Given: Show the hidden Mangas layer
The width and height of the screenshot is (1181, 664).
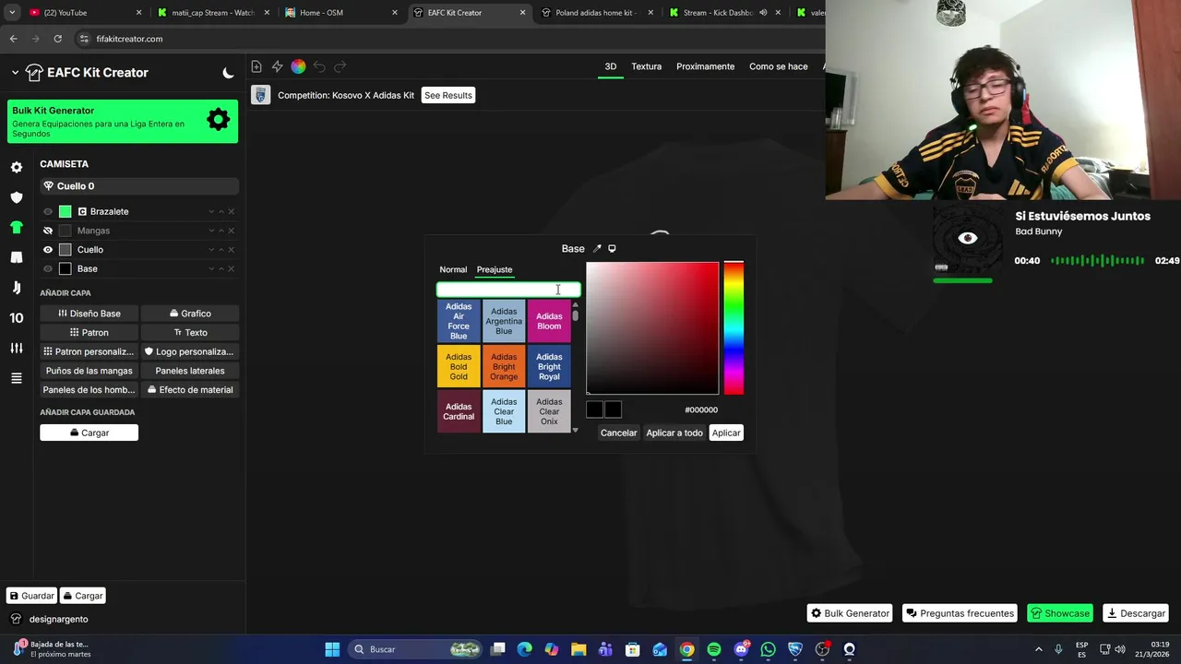Looking at the screenshot, I should tap(48, 231).
